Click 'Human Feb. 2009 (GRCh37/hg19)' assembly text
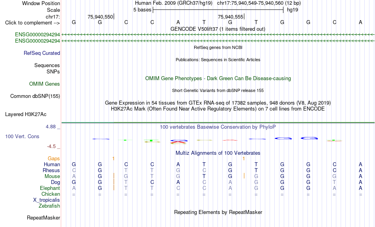 coord(174,3)
